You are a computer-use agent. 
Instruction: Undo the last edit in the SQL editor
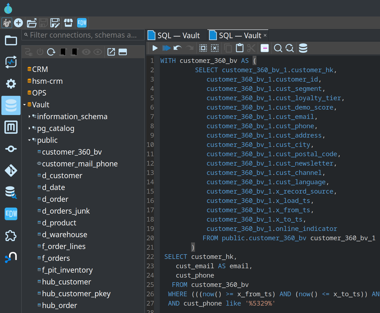pos(178,48)
